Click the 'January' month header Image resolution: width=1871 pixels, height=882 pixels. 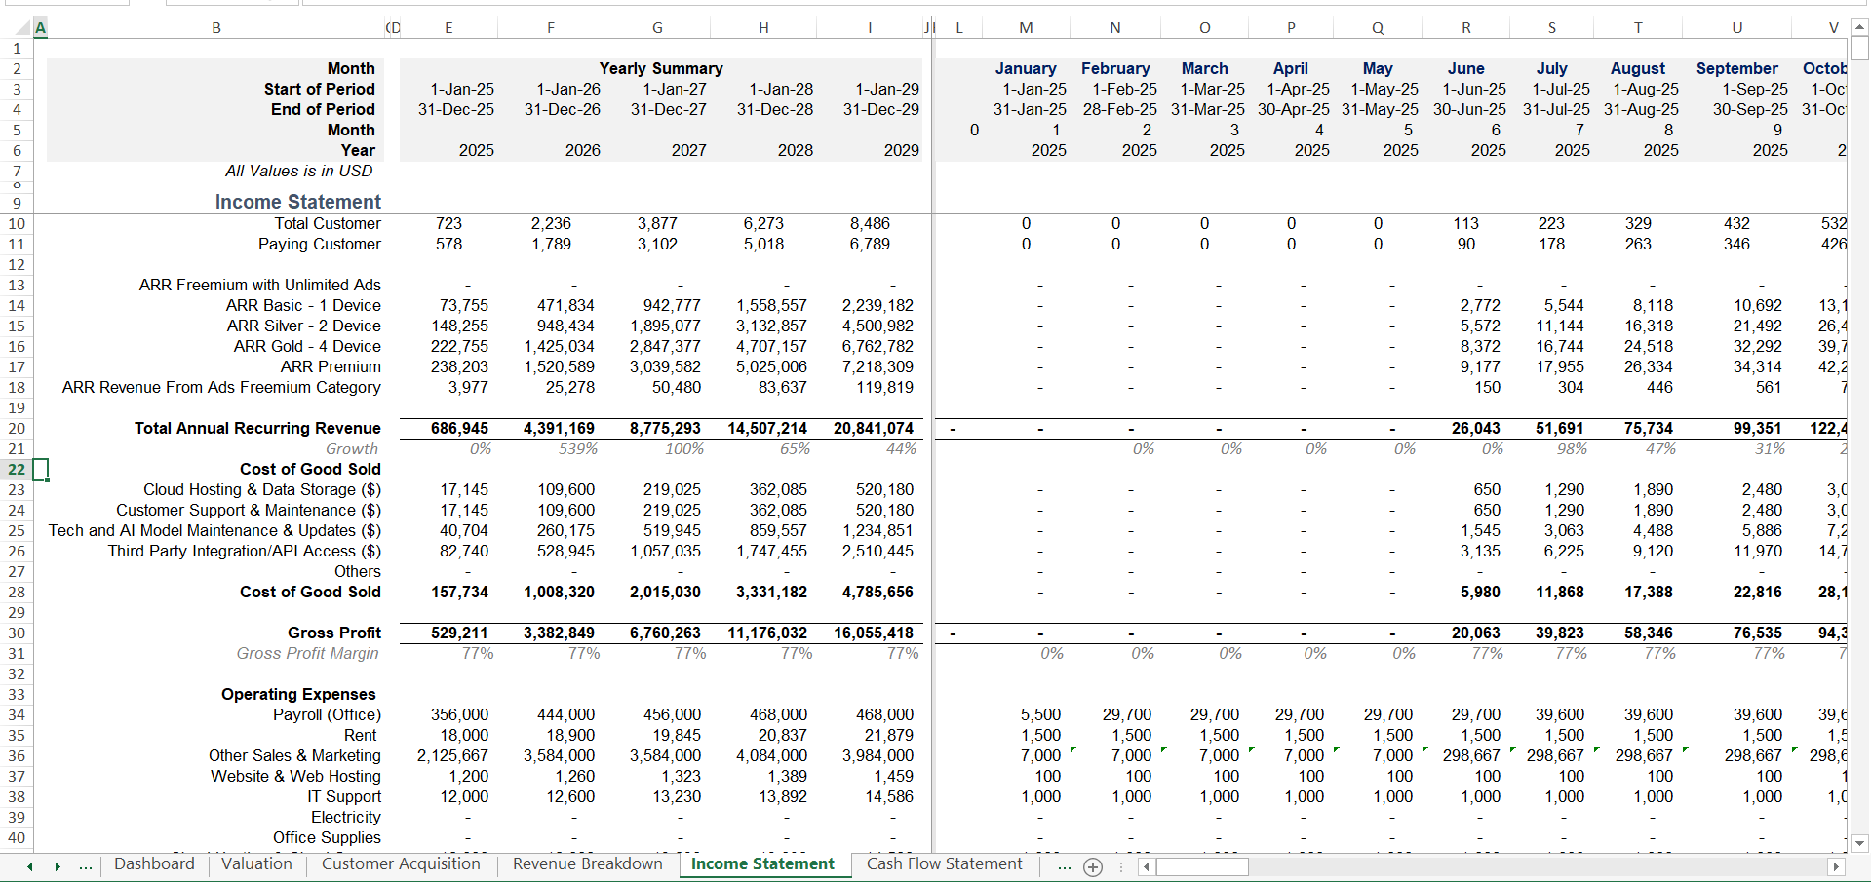(x=1026, y=69)
